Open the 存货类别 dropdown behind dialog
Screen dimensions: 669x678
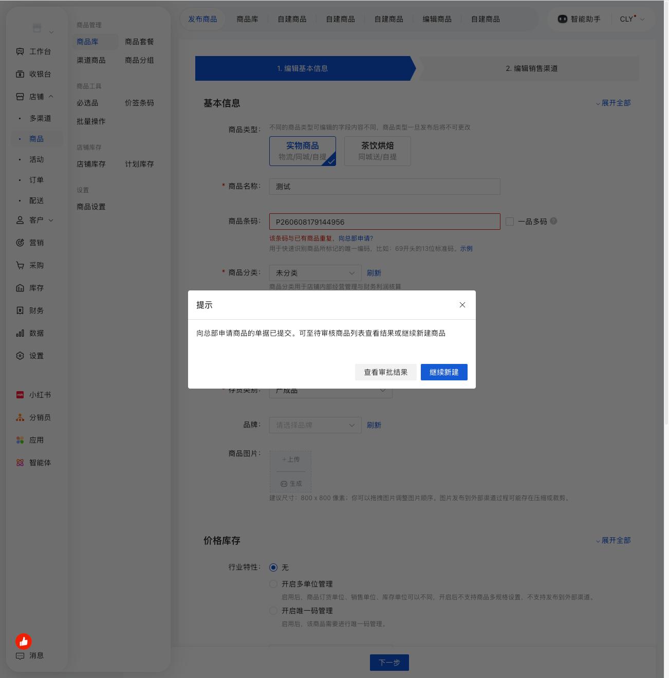tap(331, 393)
